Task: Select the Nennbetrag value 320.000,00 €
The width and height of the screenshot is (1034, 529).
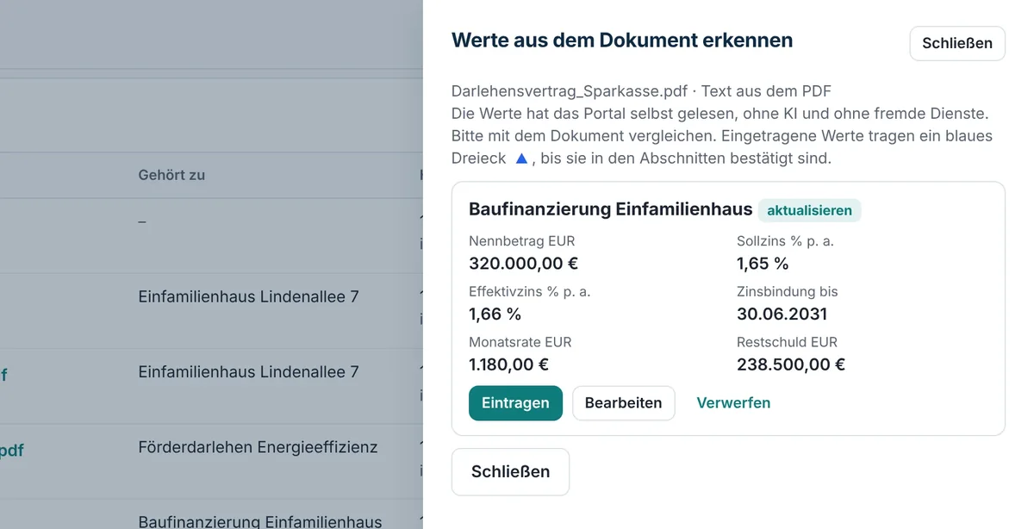Action: [x=523, y=264]
